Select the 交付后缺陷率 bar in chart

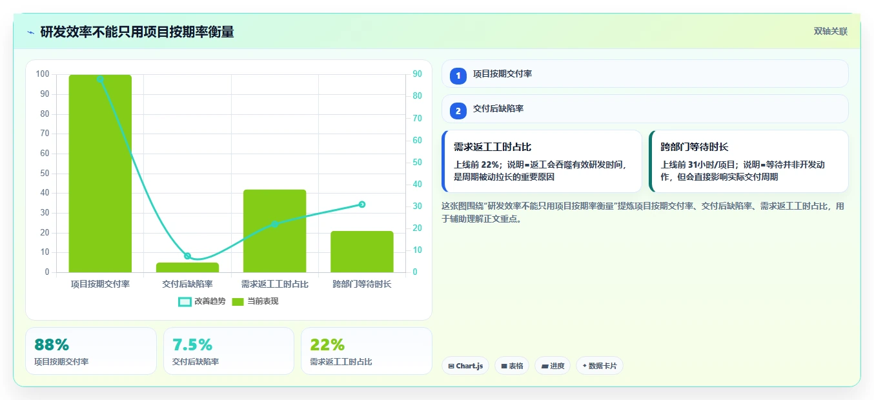click(x=187, y=267)
